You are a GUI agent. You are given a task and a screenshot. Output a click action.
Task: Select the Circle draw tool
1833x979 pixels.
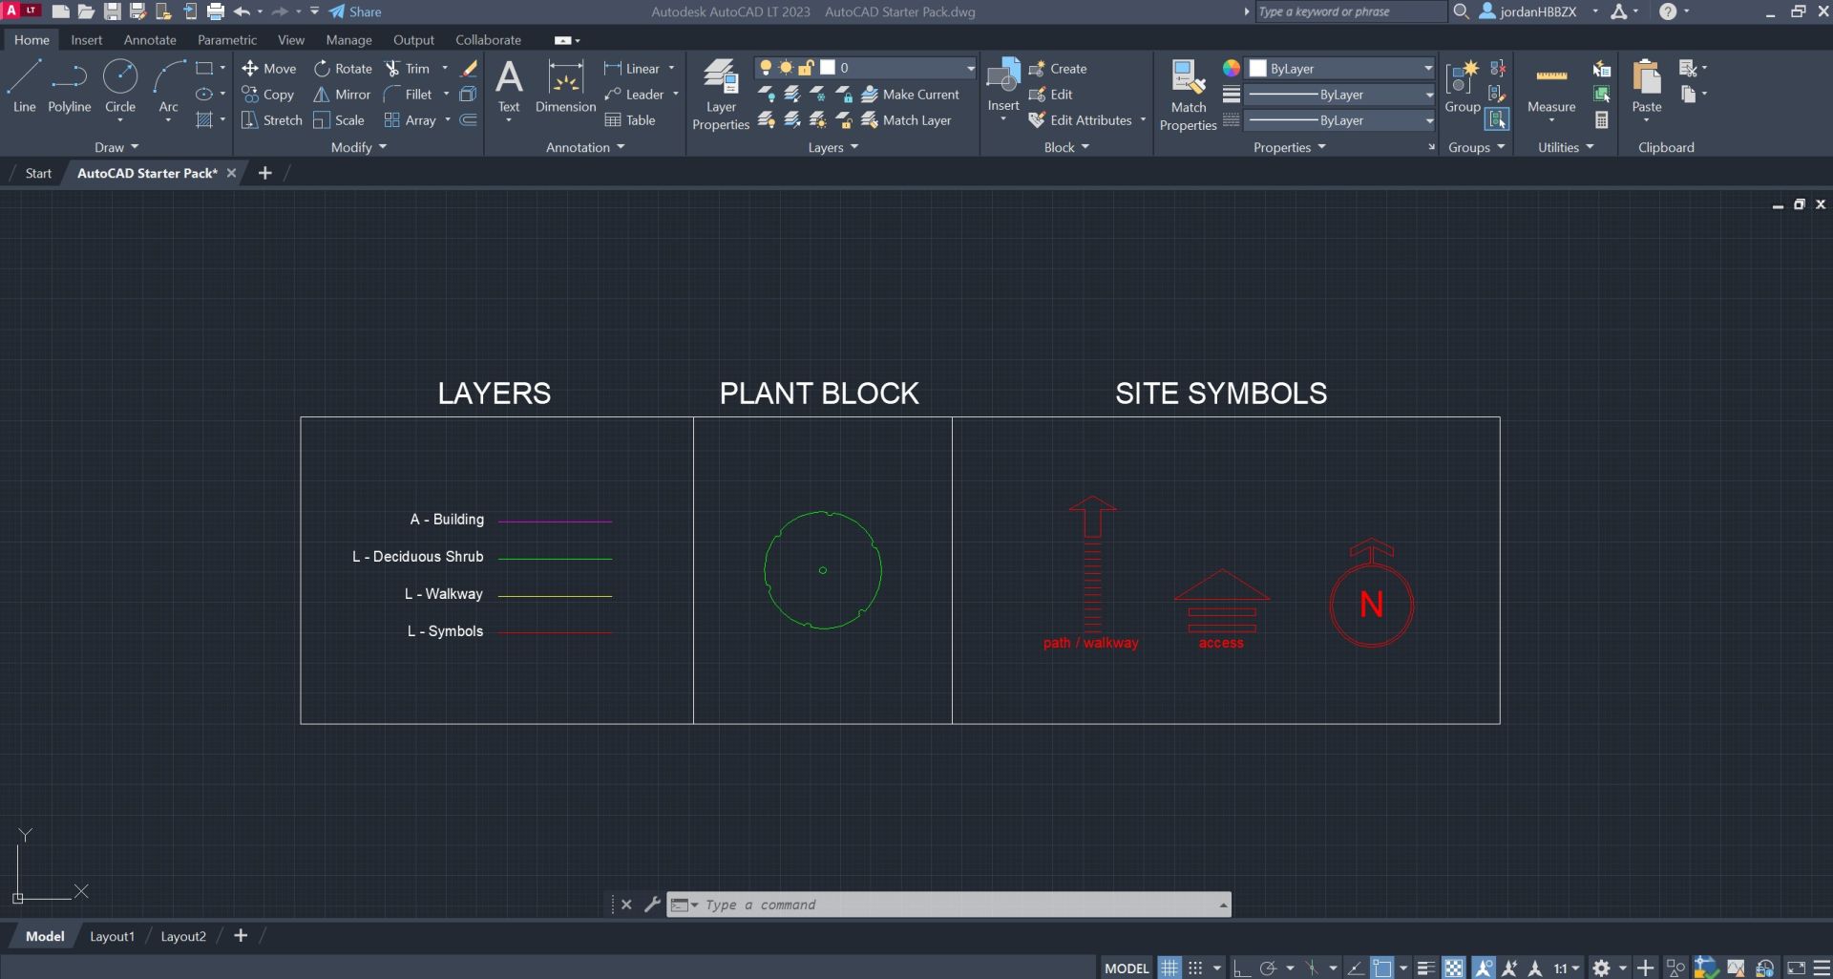[x=120, y=86]
